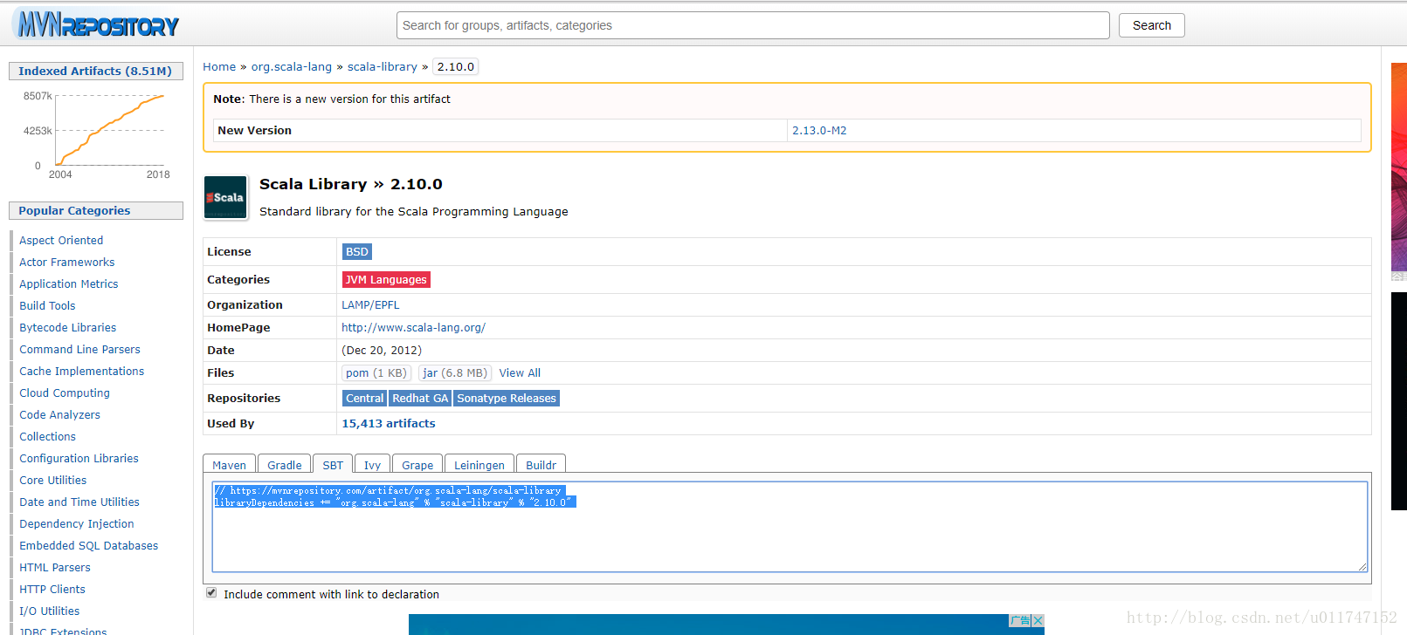Image resolution: width=1407 pixels, height=635 pixels.
Task: Click the (Dec 20, 2012) date value
Action: [382, 350]
